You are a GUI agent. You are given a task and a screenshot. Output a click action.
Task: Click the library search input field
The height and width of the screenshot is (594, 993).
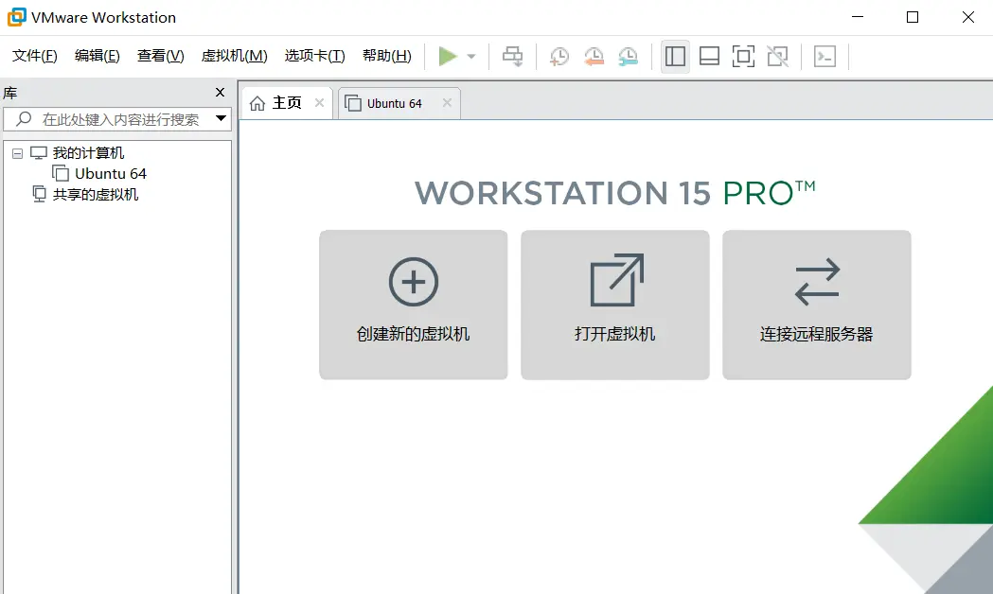[117, 119]
